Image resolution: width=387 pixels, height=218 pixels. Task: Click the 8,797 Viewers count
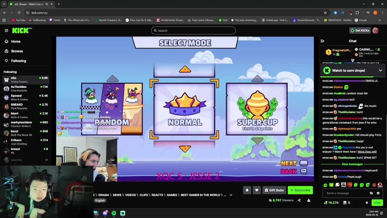pyautogui.click(x=281, y=200)
